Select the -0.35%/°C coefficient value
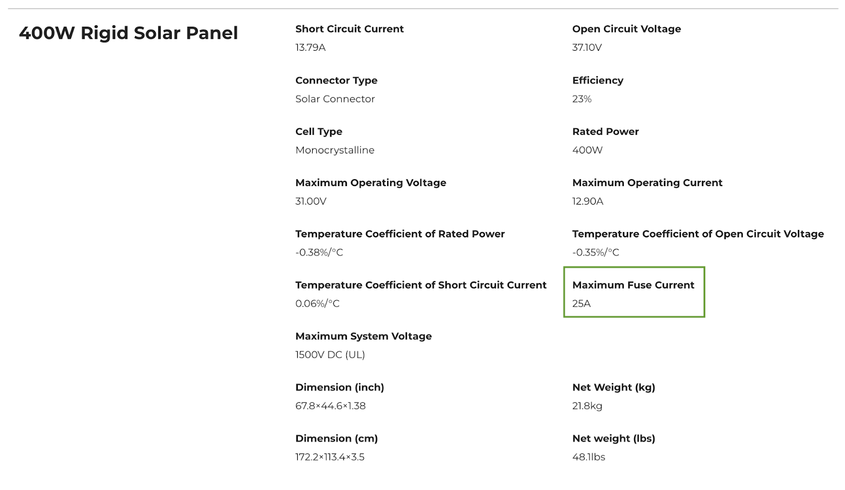 click(595, 253)
